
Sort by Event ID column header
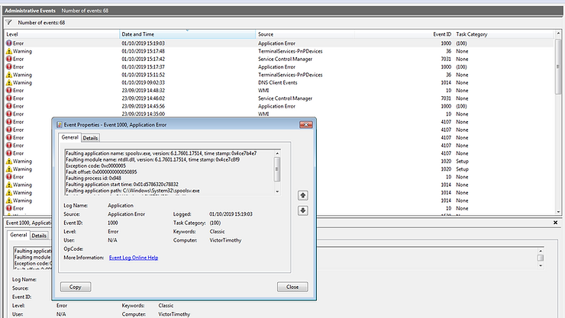[404, 34]
